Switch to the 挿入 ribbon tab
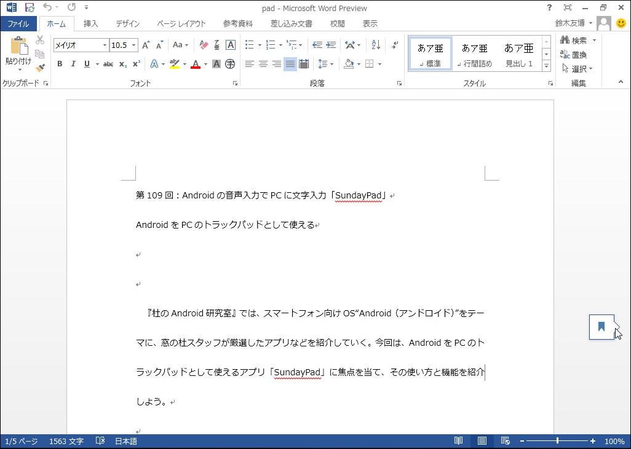The image size is (631, 449). (91, 24)
